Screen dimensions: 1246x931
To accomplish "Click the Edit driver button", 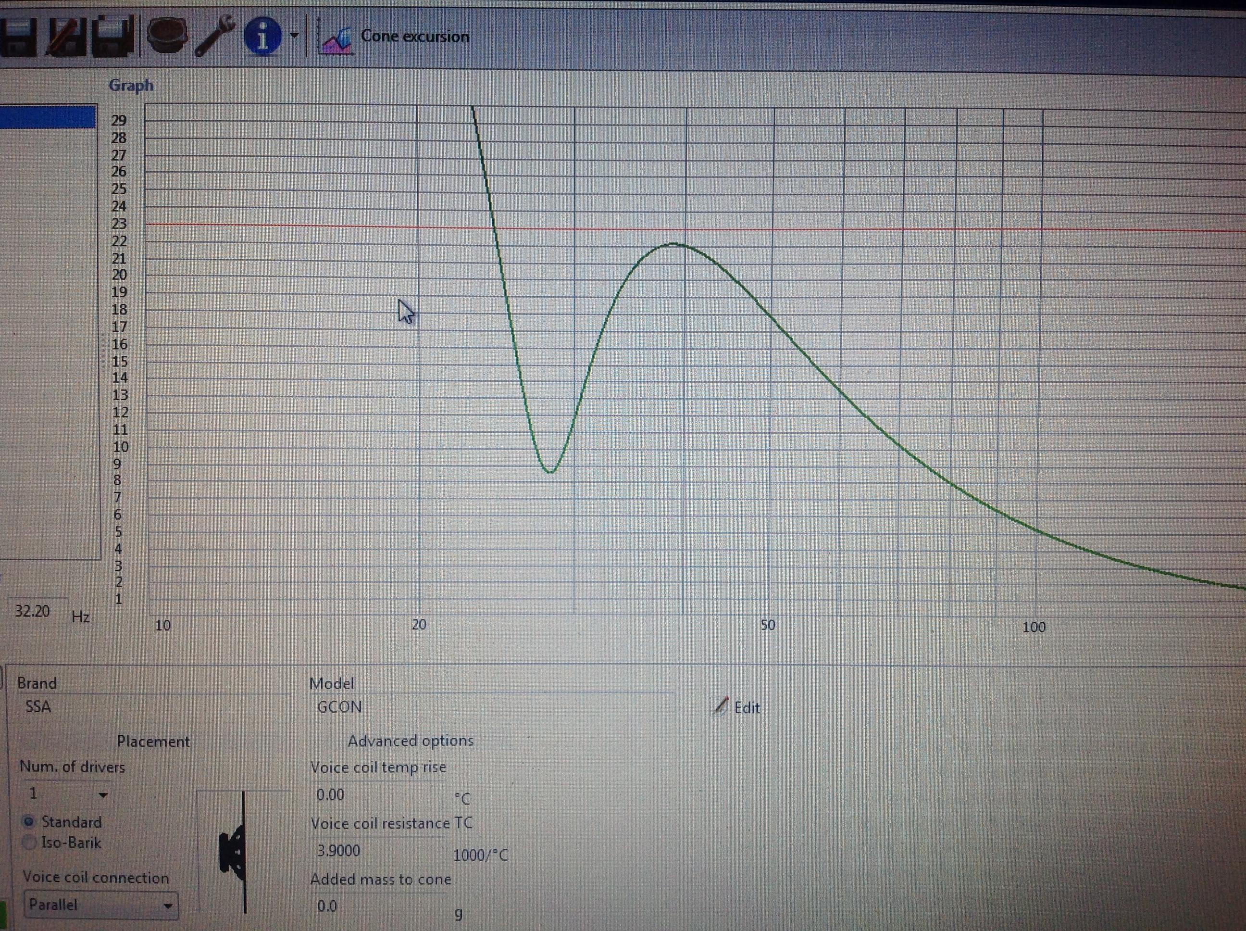I will pos(737,707).
